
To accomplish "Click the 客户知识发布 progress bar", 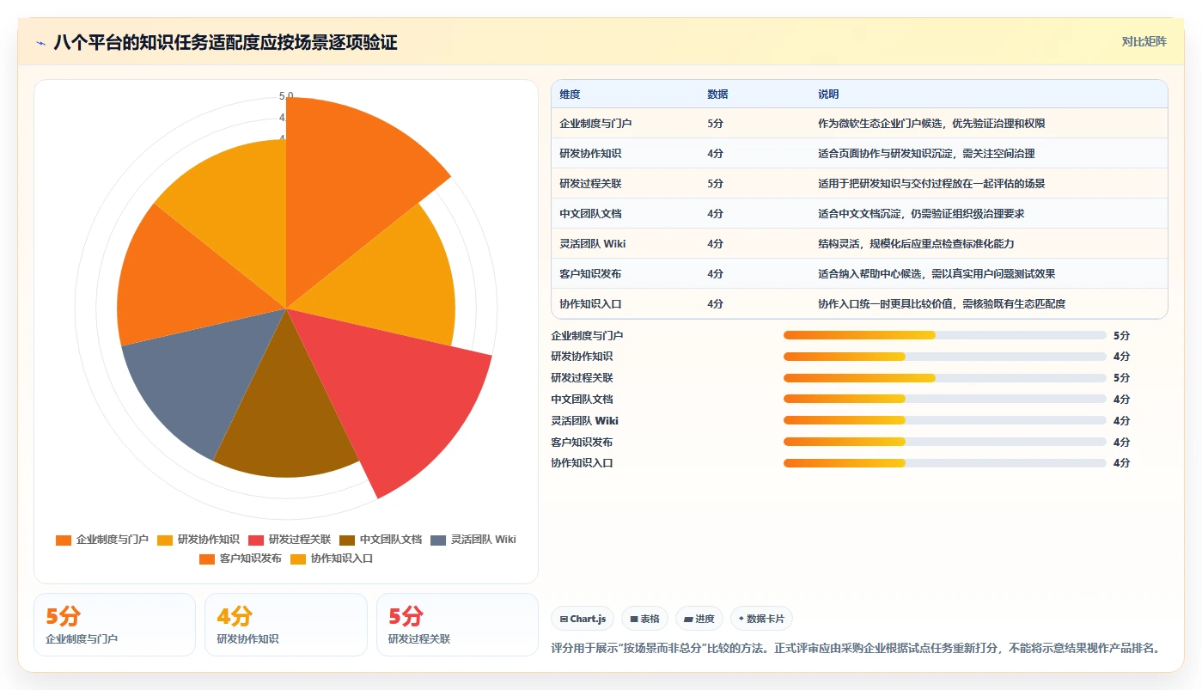I will tap(945, 442).
